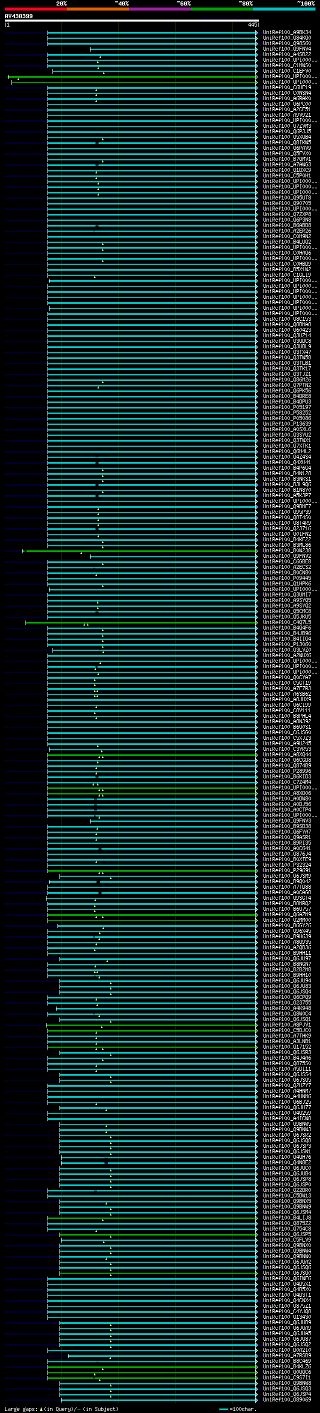Select hit label UniRef100_A8XQ44

[286, 755]
